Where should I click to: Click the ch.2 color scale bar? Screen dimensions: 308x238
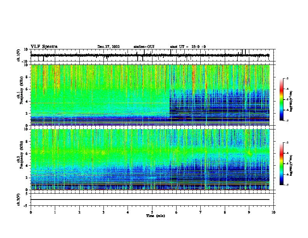pos(282,164)
